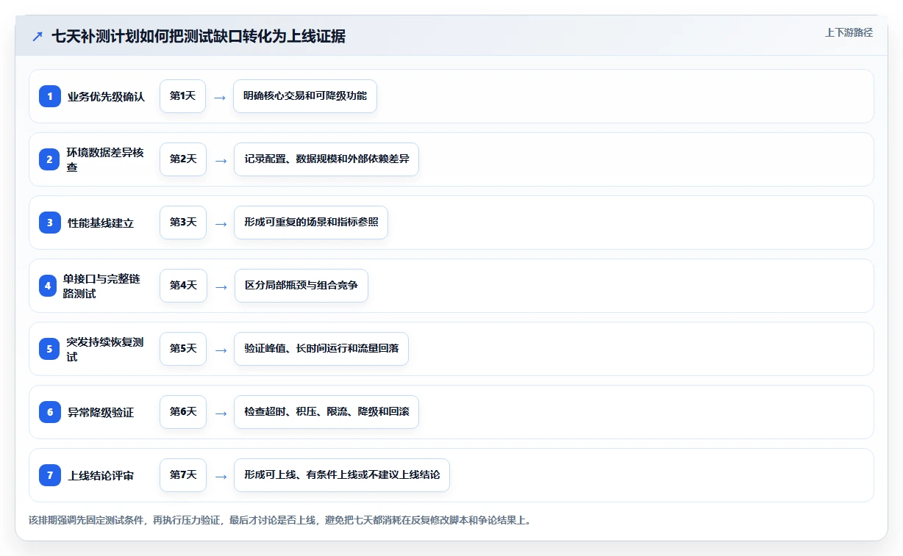903x556 pixels.
Task: Select the 第5天 chip
Action: (183, 349)
